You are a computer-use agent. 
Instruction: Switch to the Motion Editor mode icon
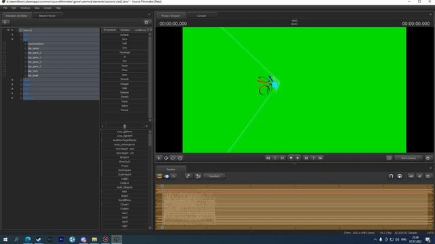(x=167, y=176)
